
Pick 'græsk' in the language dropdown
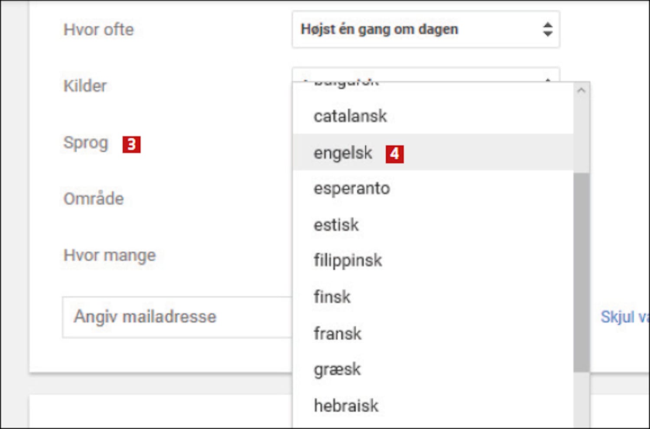pos(337,370)
